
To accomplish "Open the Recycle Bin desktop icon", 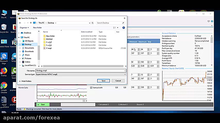I will click(4, 28).
